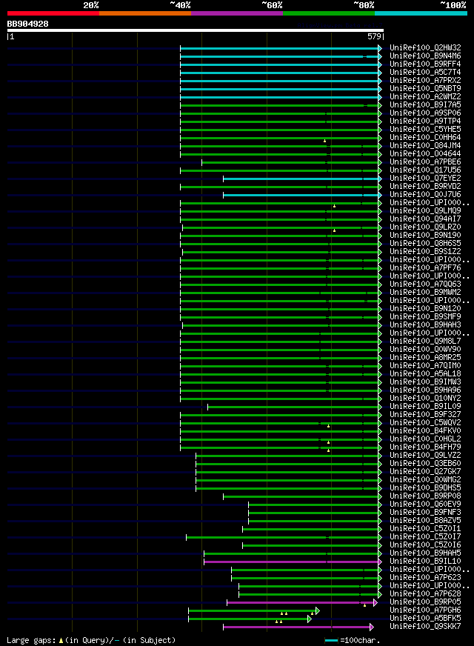Select the UniRef100_Q9LMQ9 label
The image size is (474, 646).
(425, 211)
